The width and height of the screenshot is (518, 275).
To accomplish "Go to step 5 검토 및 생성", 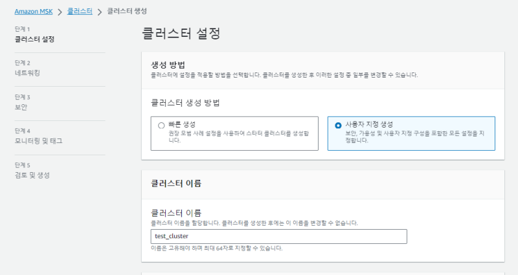I will pyautogui.click(x=32, y=175).
